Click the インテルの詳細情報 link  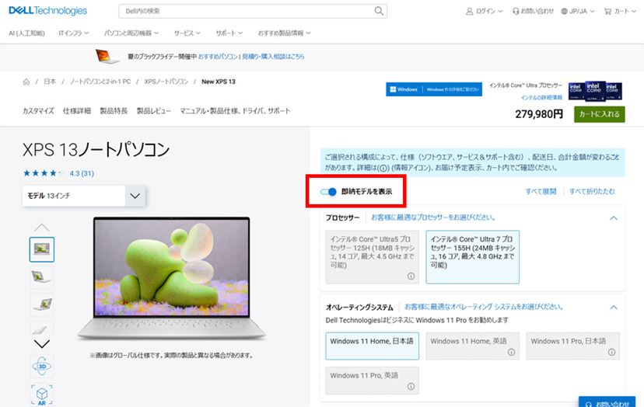(x=541, y=98)
